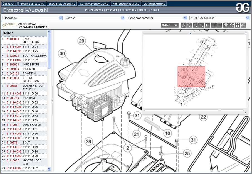Click the parts list splitter collapse handle
Image resolution: width=252 pixels, height=174 pixels.
pos(52,101)
